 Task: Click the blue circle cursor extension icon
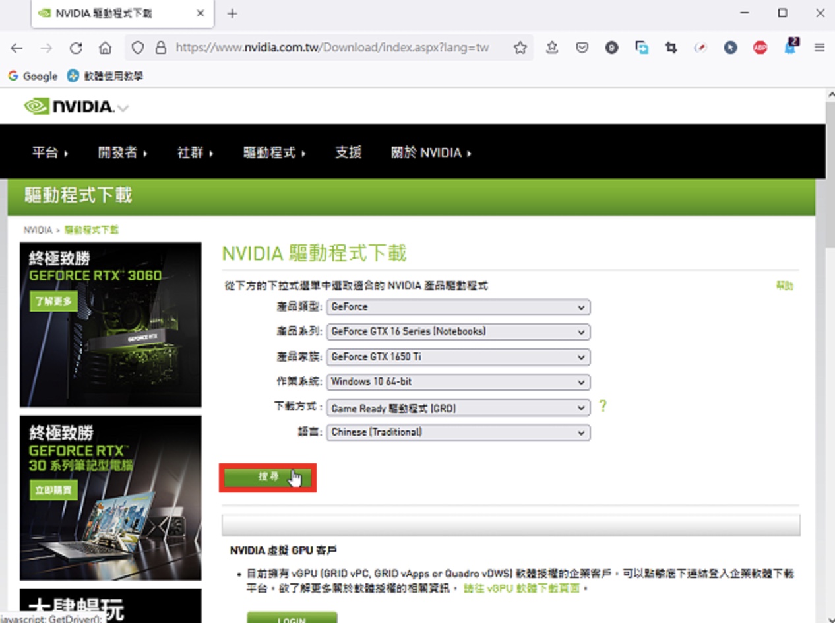click(x=730, y=48)
